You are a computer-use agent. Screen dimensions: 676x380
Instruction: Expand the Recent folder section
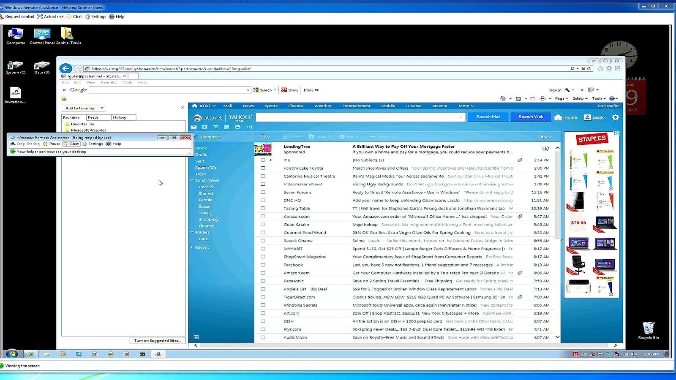coord(192,247)
